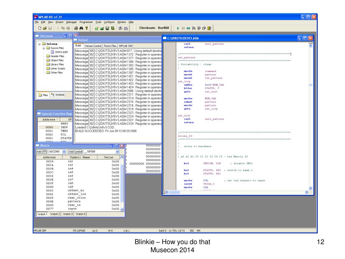
Task: Open the Debugger menu
Action: click(71, 22)
